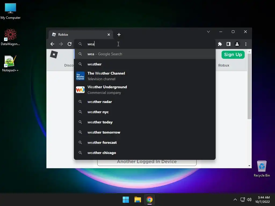Maximize the Chrome window
This screenshot has height=206, width=275.
point(233,32)
